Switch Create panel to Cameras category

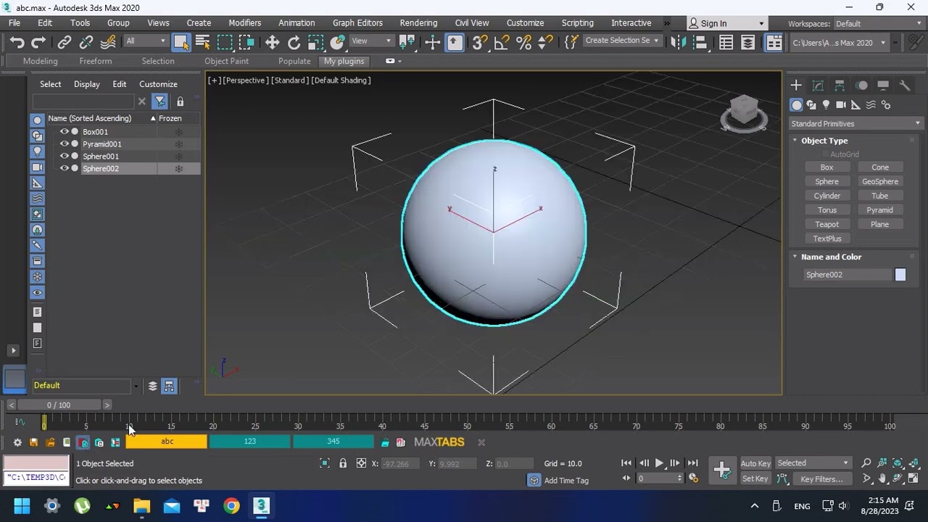point(841,105)
